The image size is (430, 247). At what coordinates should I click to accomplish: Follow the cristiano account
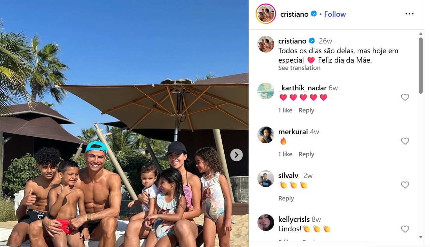coord(335,14)
